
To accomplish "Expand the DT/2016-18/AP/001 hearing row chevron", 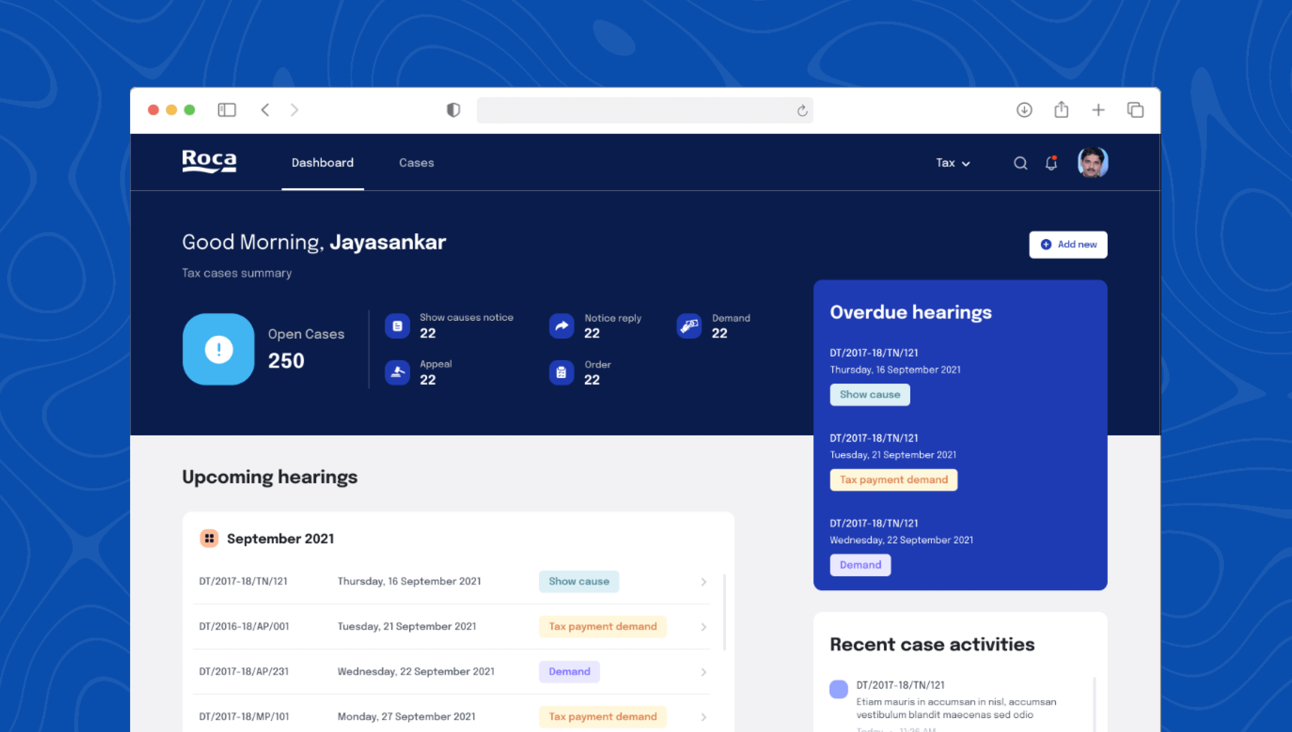I will coord(703,627).
